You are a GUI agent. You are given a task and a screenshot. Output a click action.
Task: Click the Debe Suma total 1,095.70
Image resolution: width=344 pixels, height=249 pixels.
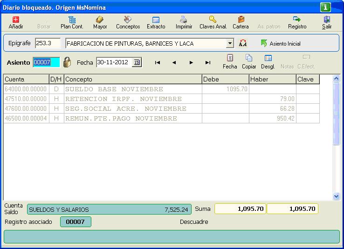pyautogui.click(x=240, y=209)
